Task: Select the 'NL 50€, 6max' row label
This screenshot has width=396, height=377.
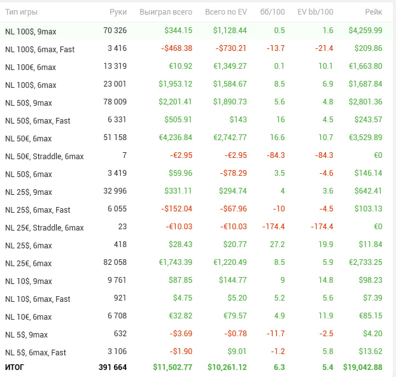Action: coord(28,138)
